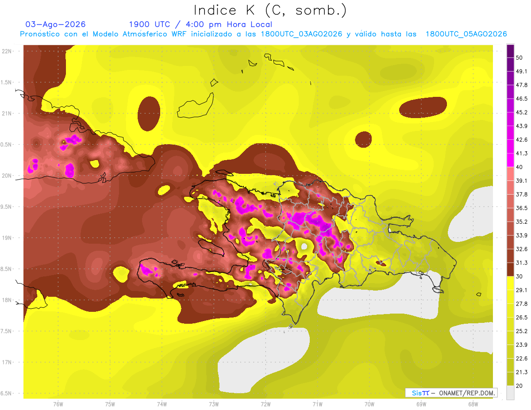This screenshot has height=410, width=531.
Task: Click the latitude label "22N"
Action: (x=8, y=51)
